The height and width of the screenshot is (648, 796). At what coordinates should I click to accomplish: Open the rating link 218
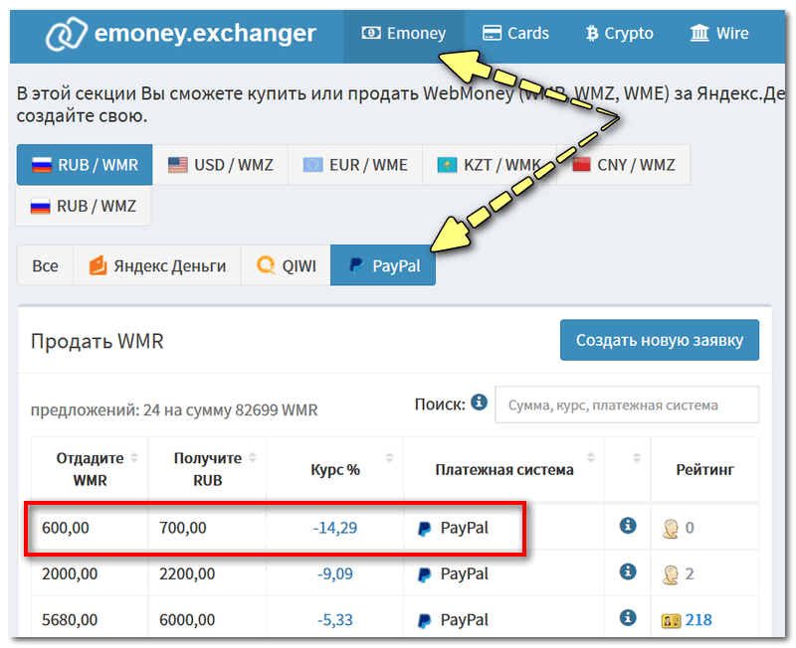[698, 620]
